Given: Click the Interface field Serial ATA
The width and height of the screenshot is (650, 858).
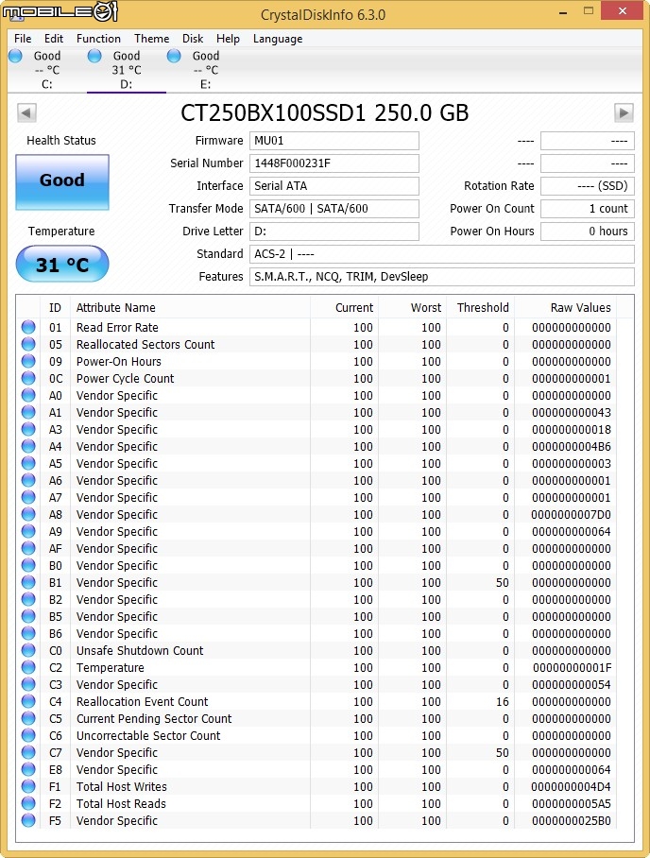Looking at the screenshot, I should [334, 186].
